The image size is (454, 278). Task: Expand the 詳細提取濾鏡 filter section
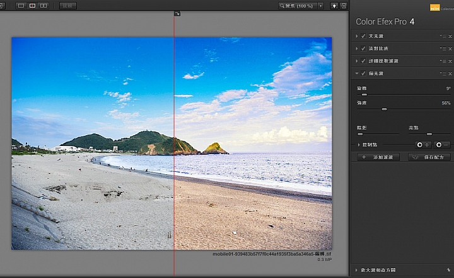[x=356, y=61]
